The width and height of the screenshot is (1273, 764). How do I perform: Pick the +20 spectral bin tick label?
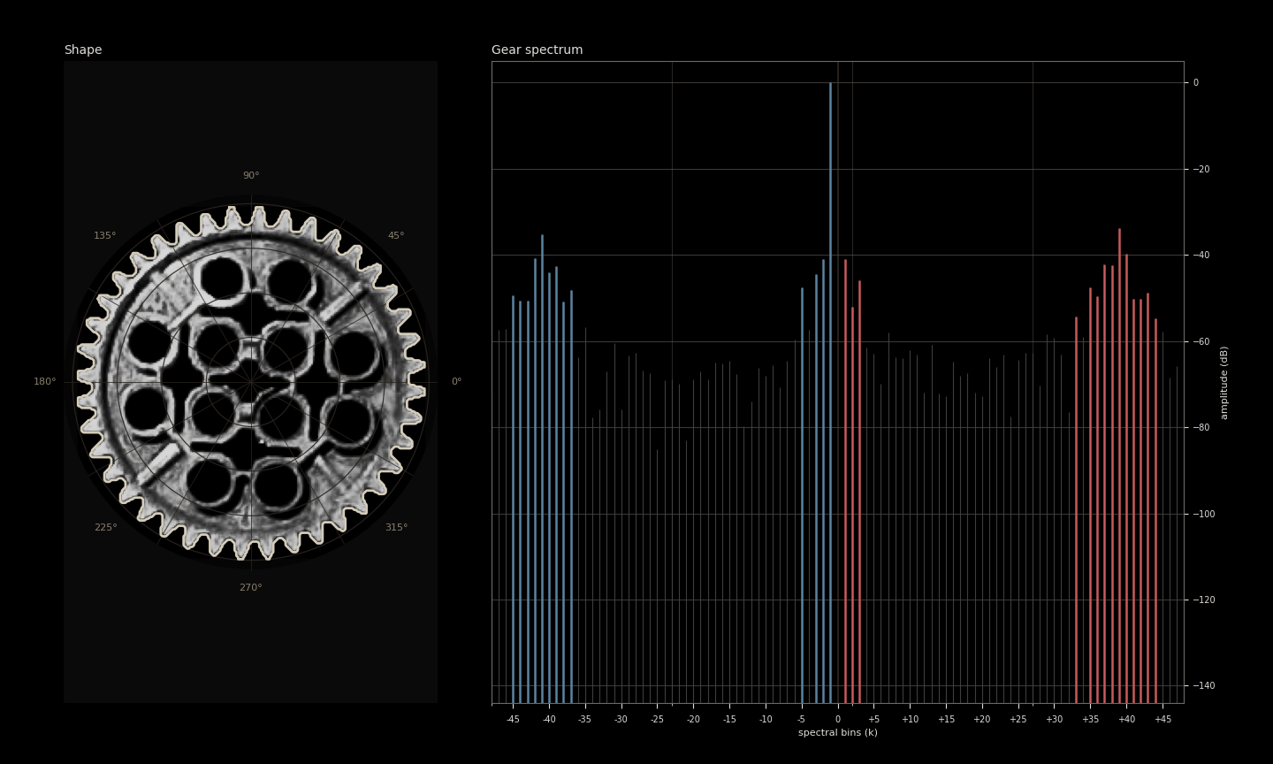(982, 720)
